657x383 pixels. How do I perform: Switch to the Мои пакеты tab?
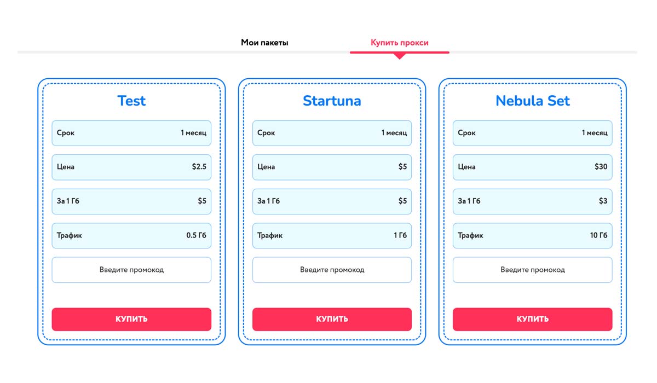pos(264,43)
